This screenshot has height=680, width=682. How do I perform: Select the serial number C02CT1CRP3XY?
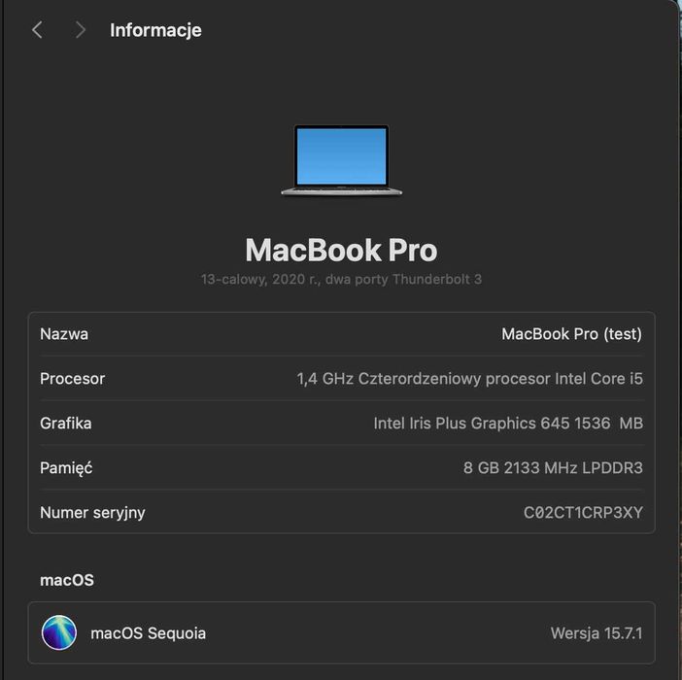point(583,513)
